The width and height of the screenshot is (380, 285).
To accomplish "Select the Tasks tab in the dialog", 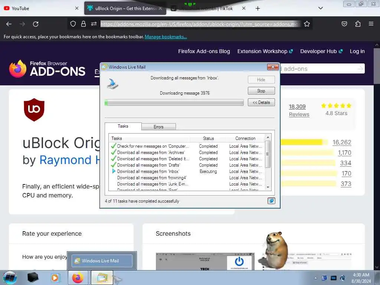I will click(x=123, y=126).
